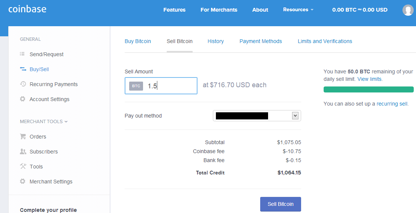Click the Tools wrench icon

(x=23, y=167)
